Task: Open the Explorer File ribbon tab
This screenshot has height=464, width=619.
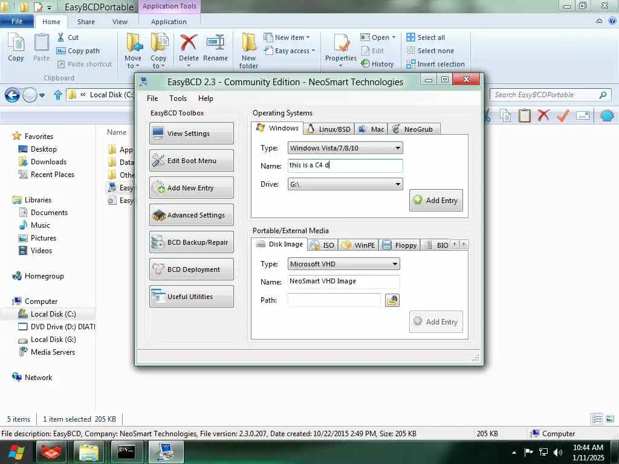Action: coord(16,21)
